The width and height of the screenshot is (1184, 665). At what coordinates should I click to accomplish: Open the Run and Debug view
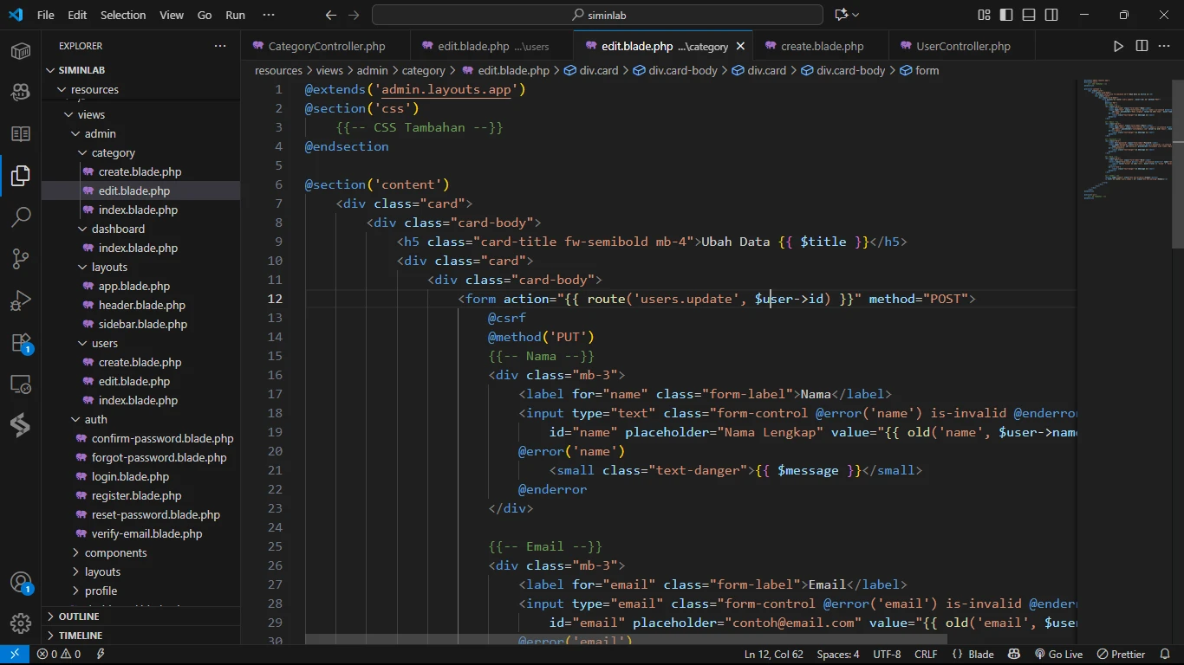coord(21,300)
